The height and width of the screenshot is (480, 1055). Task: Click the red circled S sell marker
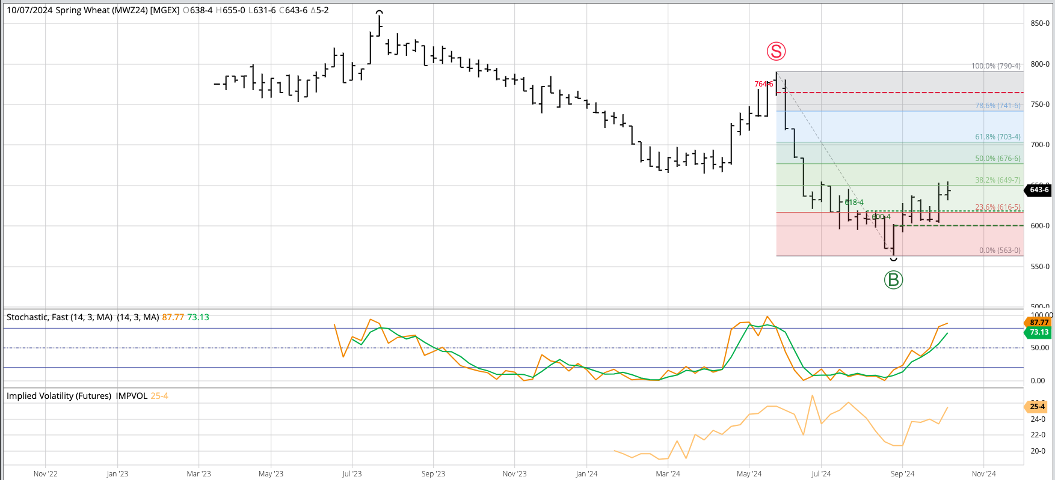click(x=776, y=52)
